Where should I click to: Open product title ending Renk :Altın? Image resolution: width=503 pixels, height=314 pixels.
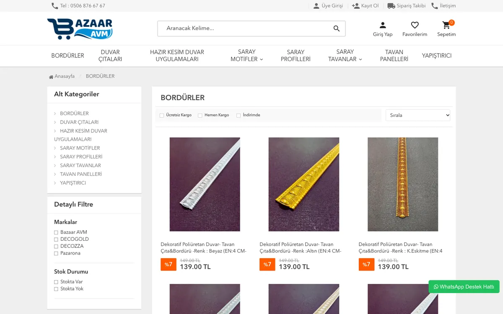click(x=301, y=248)
